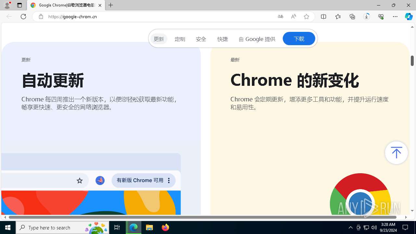View site information lock icon

point(41,17)
